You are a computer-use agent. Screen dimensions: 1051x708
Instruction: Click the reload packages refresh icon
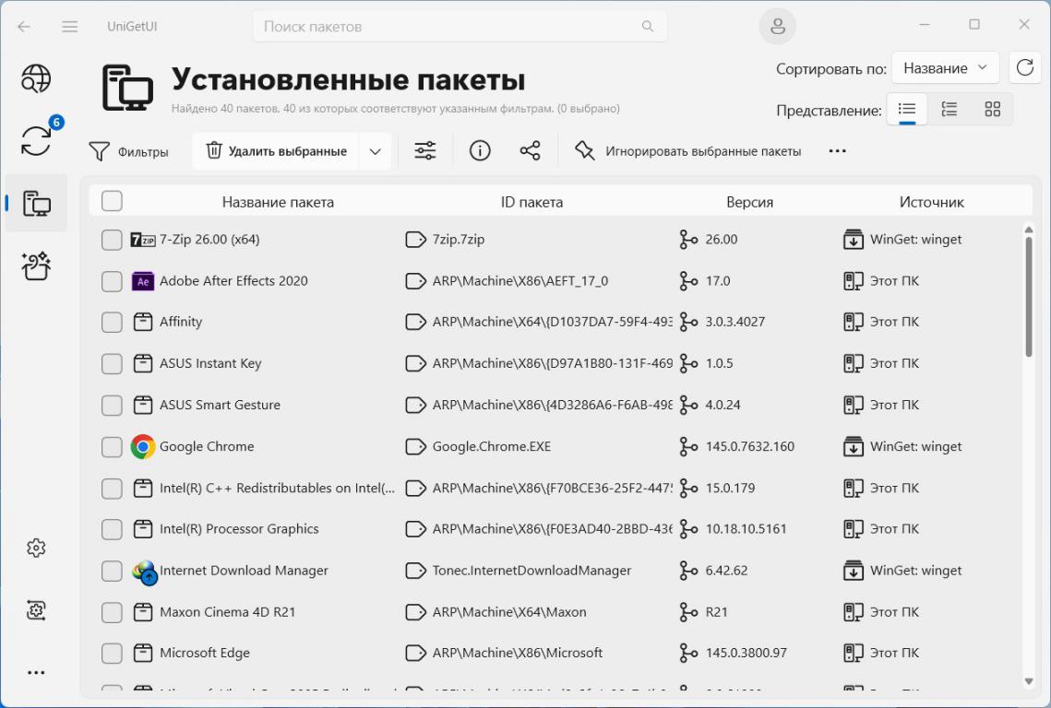pos(1024,68)
